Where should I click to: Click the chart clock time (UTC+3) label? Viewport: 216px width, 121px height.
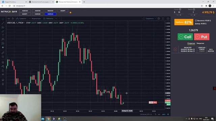tap(146, 114)
